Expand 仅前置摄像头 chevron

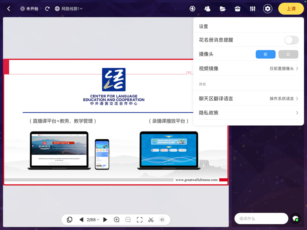click(297, 68)
